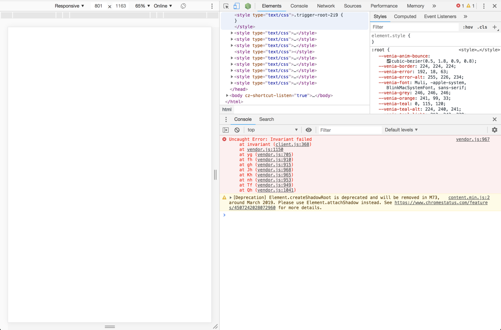Screen dimensions: 501x330
Task: Open the Performance tab
Action: tap(384, 6)
